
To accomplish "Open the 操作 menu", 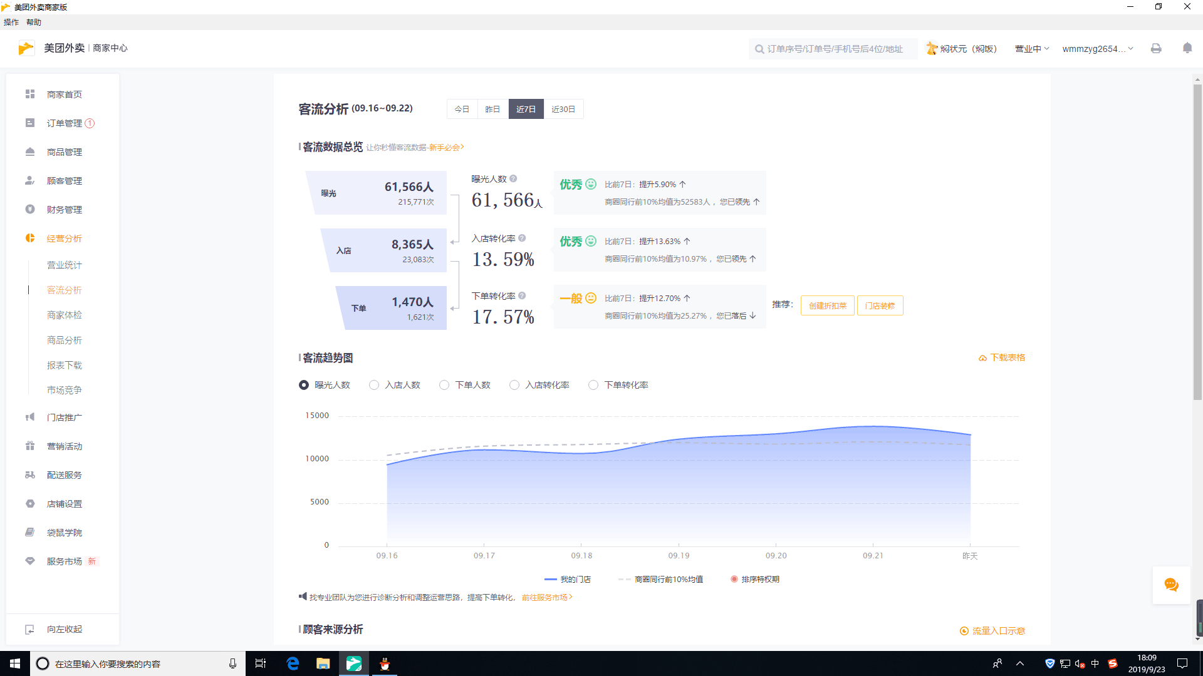I will click(11, 22).
